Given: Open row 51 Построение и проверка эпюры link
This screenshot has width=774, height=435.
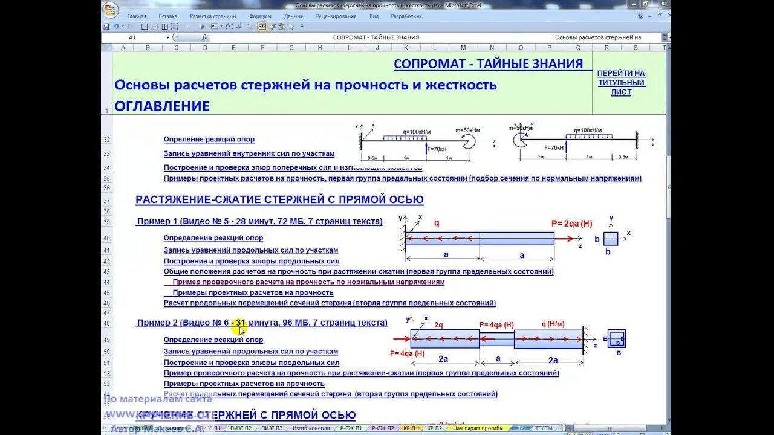Looking at the screenshot, I should pyautogui.click(x=252, y=363).
